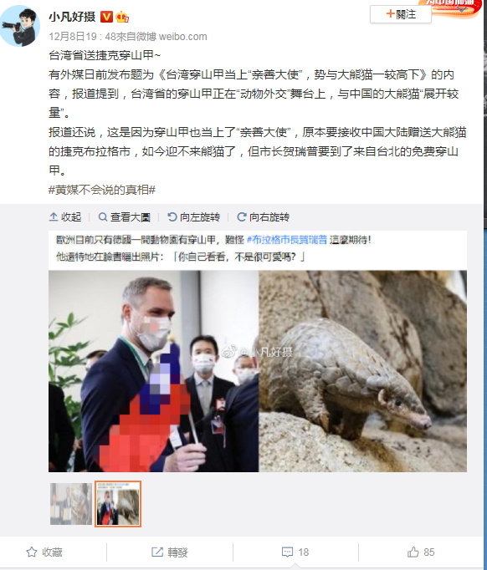
Task: Rotate image left with 向左旋转
Action: pyautogui.click(x=193, y=217)
